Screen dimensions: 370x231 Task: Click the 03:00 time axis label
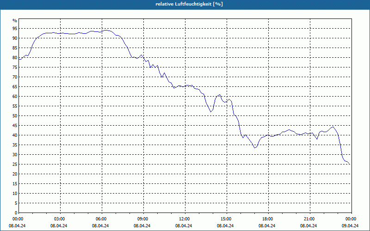[x=60, y=219]
